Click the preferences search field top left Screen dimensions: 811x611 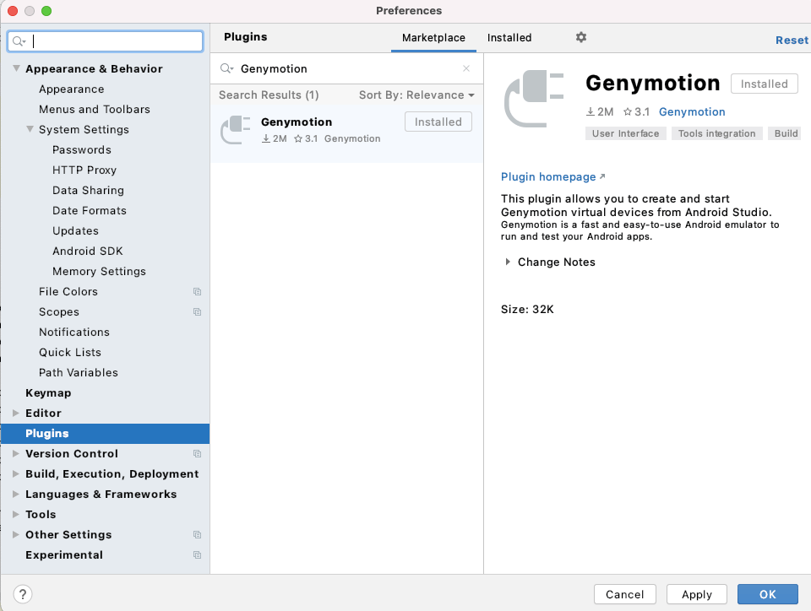[105, 41]
